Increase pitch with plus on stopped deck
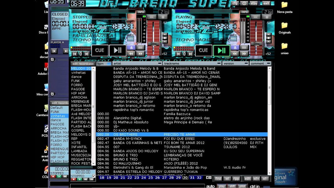The height and width of the screenshot is (188, 334). point(163,17)
